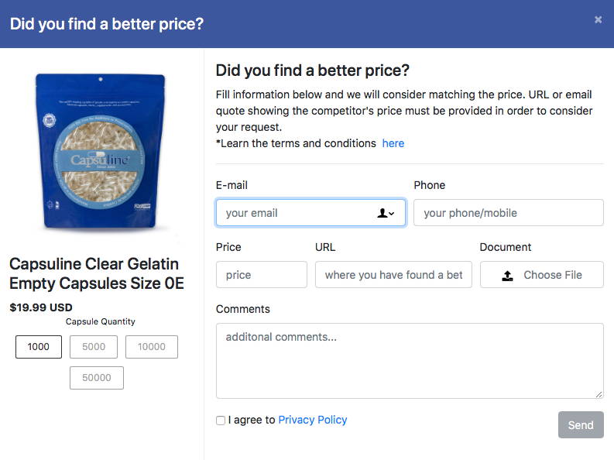
Task: Expand the email autofill dropdown chevron
Action: point(391,214)
